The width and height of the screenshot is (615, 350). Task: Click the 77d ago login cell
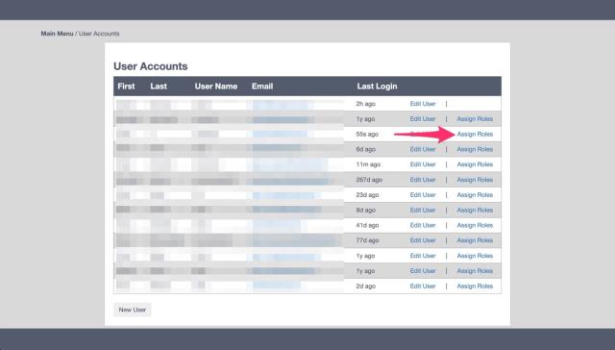[x=367, y=240]
